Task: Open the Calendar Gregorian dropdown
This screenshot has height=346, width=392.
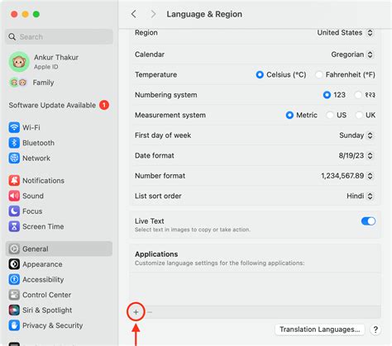Action: pos(352,55)
